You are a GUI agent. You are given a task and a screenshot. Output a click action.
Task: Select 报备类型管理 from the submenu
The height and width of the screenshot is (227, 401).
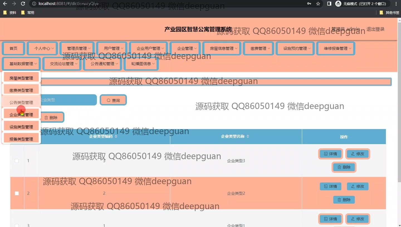(21, 139)
